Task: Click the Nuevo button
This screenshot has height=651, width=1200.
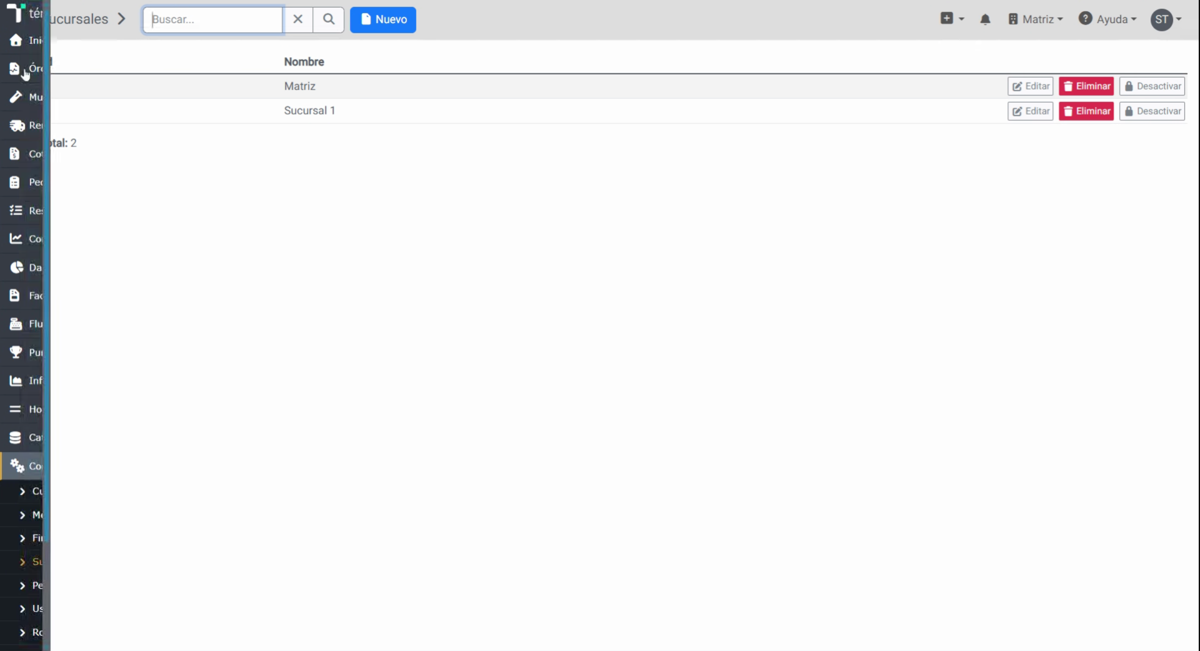Action: point(383,19)
